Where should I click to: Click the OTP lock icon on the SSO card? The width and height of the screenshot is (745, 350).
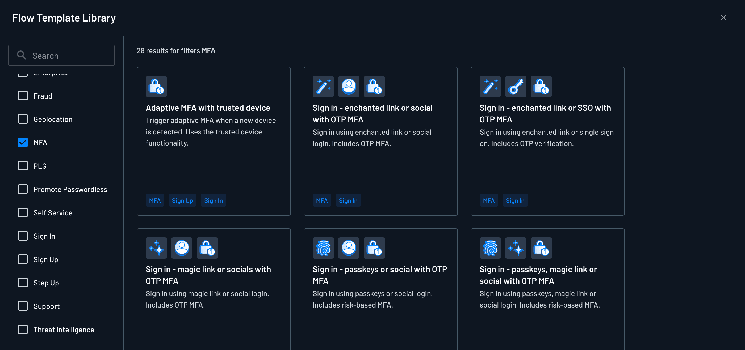pyautogui.click(x=541, y=86)
